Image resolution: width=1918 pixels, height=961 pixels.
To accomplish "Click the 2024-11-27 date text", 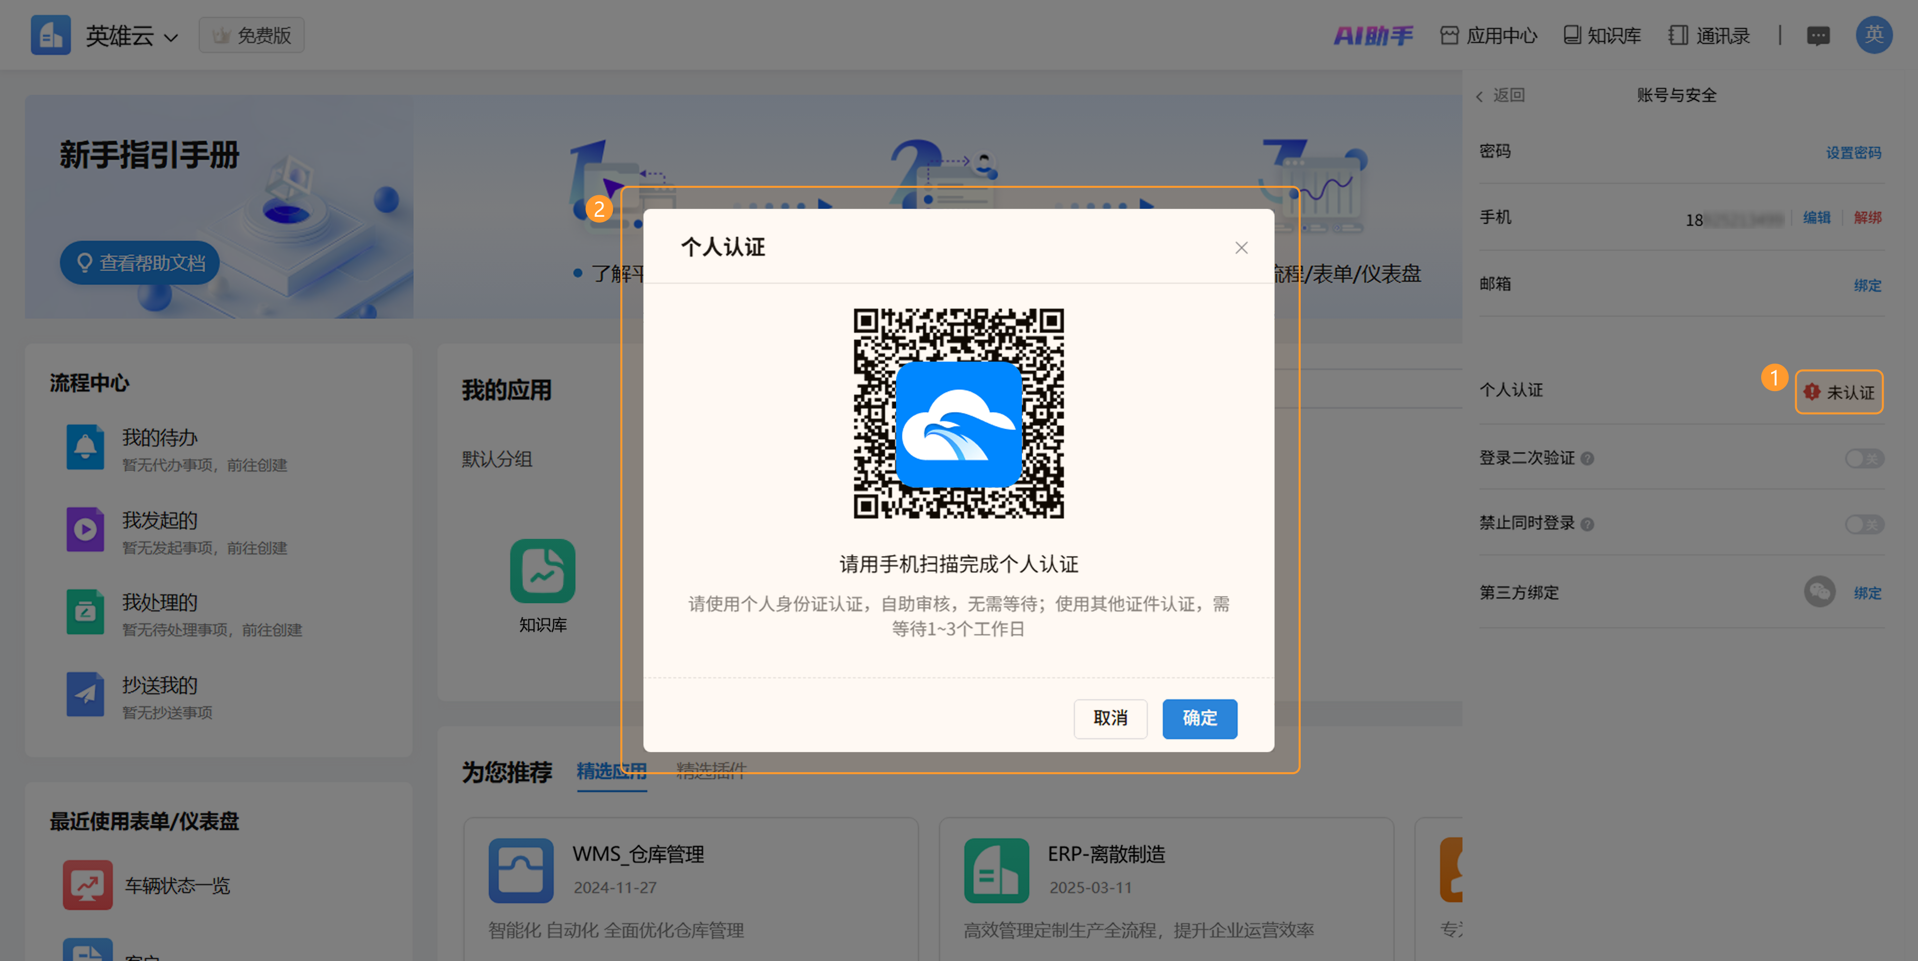I will point(615,888).
